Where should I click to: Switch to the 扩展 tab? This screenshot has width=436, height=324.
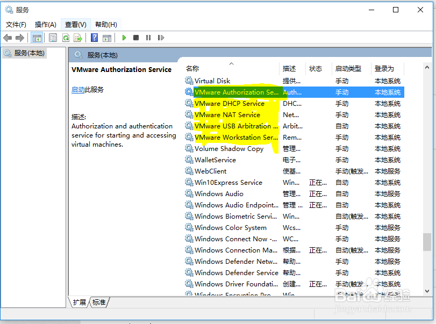[x=80, y=302]
